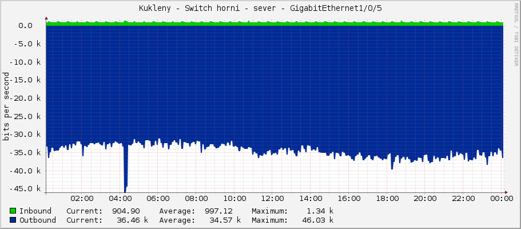Click the -10.0 k y-axis label
The width and height of the screenshot is (521, 229).
(x=25, y=62)
